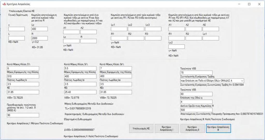Focus the R2 field of three-arc curve
Screen dimensions: 265x140
pos(136,38)
